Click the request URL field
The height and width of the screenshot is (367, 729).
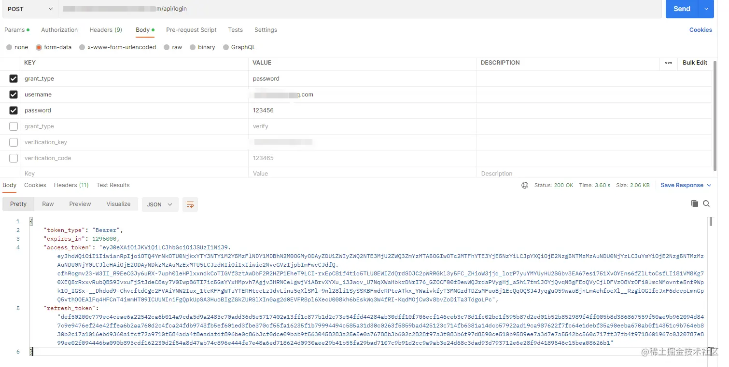click(360, 9)
